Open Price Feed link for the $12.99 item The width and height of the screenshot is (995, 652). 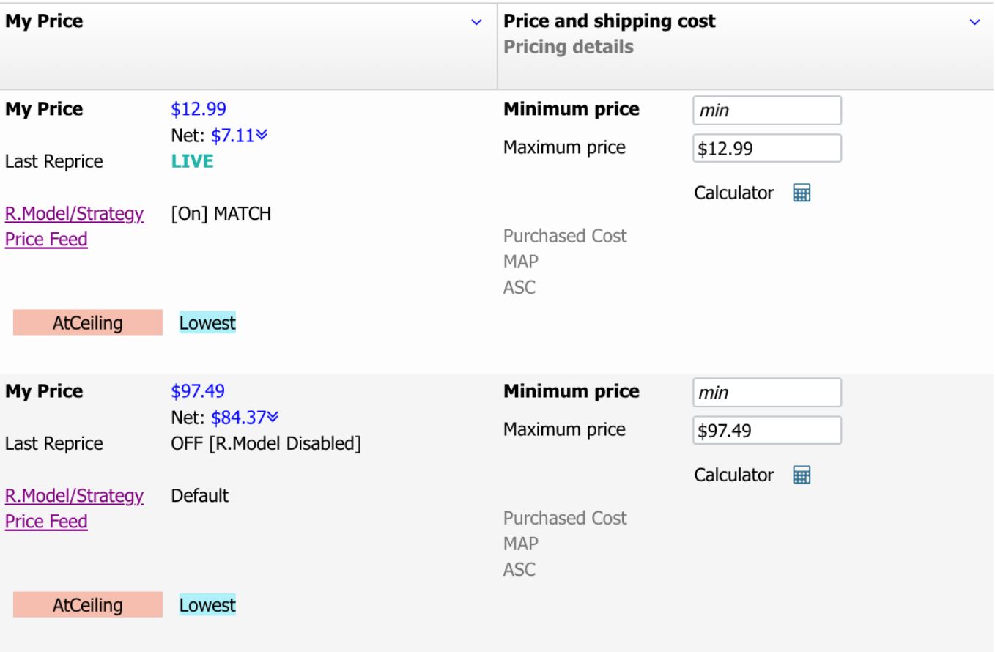click(x=46, y=240)
